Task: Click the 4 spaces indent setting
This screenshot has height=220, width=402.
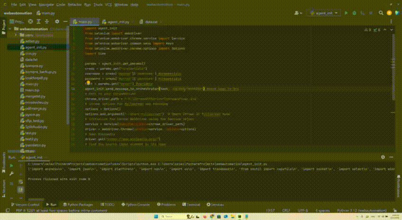Action: click(322, 211)
